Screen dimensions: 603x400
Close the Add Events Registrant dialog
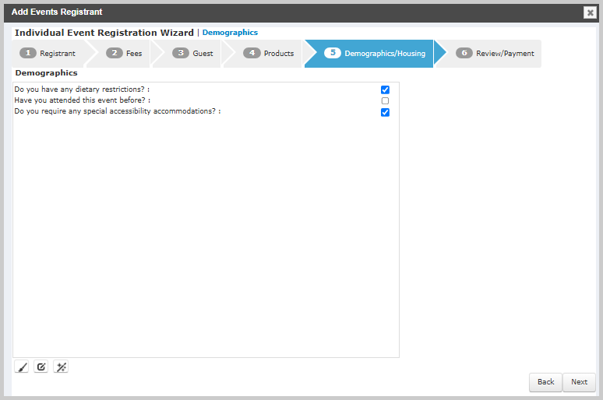(x=590, y=12)
